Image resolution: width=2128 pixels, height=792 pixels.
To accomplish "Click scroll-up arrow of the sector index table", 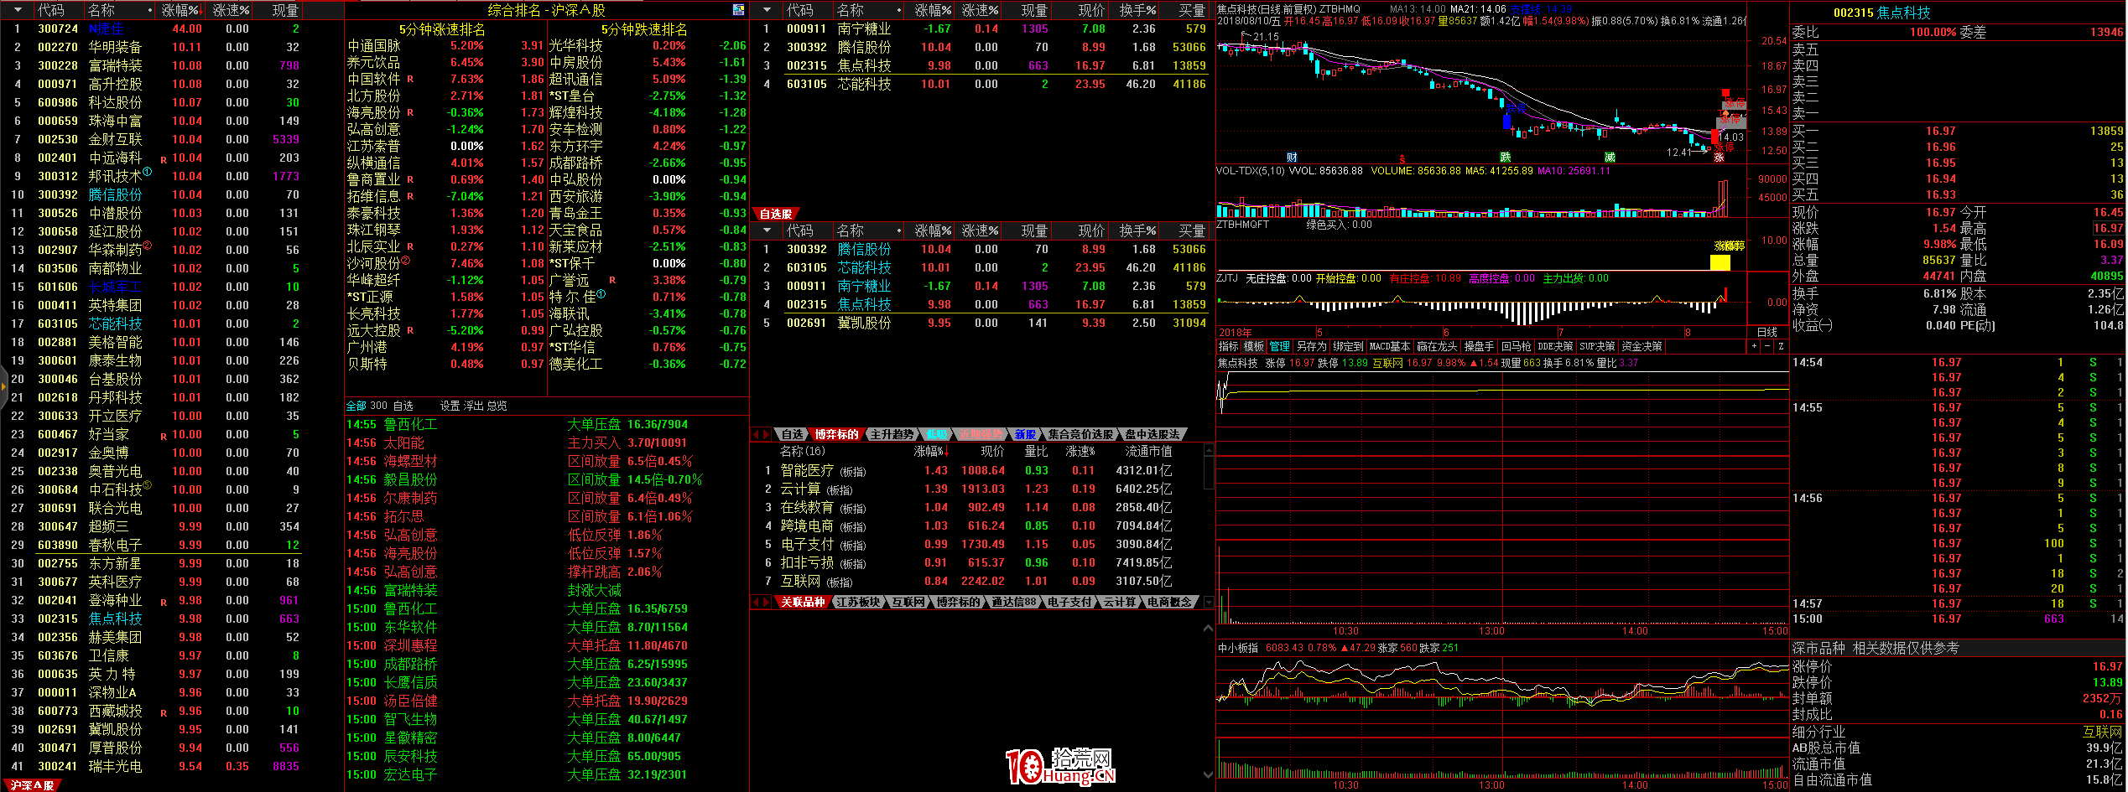I will [x=1209, y=451].
